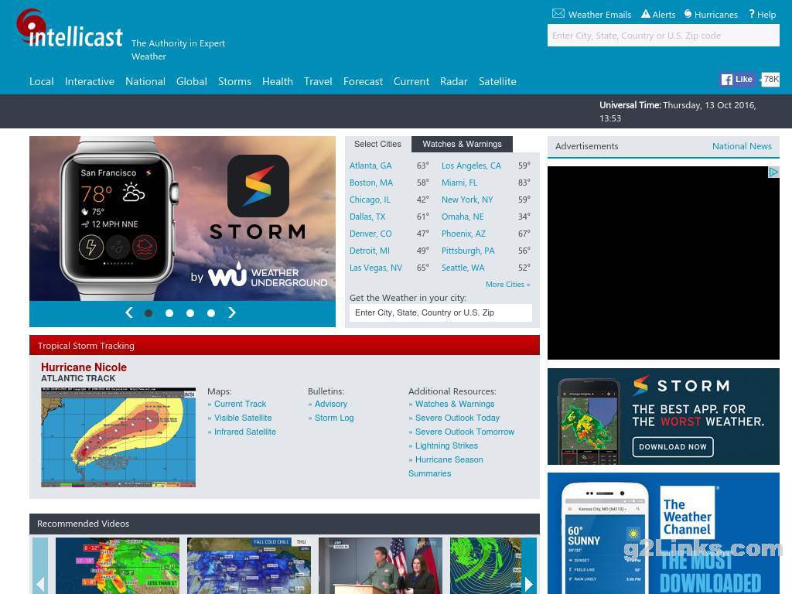This screenshot has width=792, height=594.
Task: Open Detroit, MI weather
Action: pos(369,251)
